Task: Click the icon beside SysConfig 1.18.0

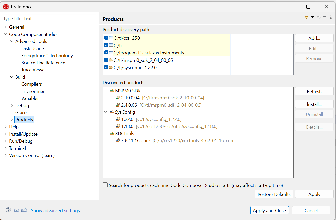Action: pyautogui.click(x=118, y=126)
